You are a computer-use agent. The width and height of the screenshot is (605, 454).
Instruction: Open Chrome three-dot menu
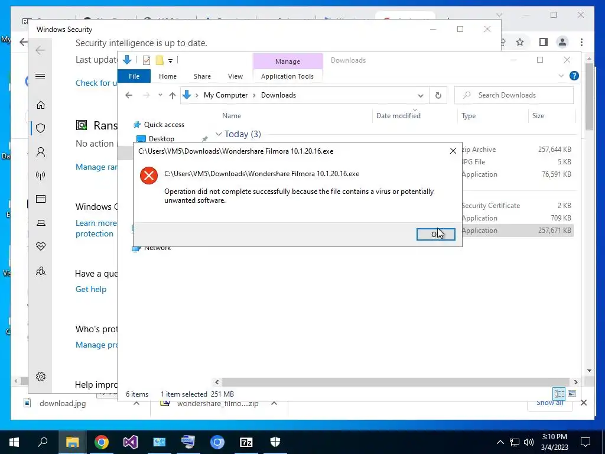click(x=581, y=42)
